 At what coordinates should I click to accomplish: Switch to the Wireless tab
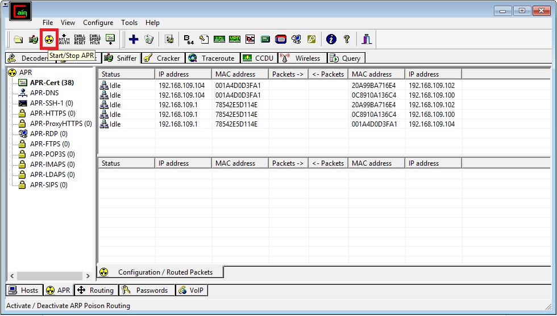302,58
